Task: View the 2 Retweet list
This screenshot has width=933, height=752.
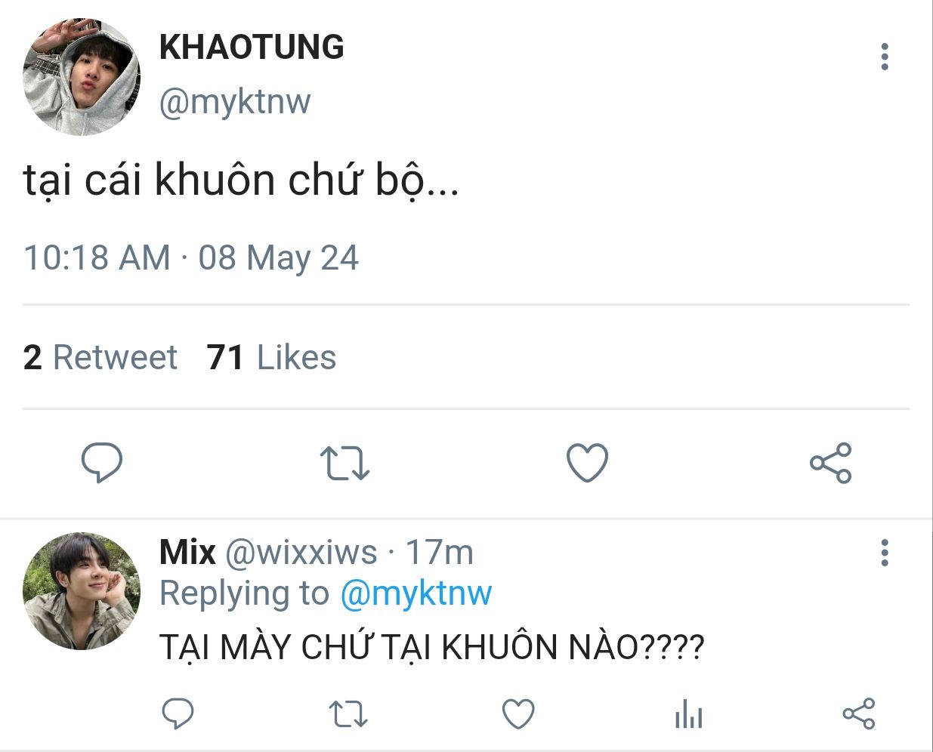Action: pos(100,357)
